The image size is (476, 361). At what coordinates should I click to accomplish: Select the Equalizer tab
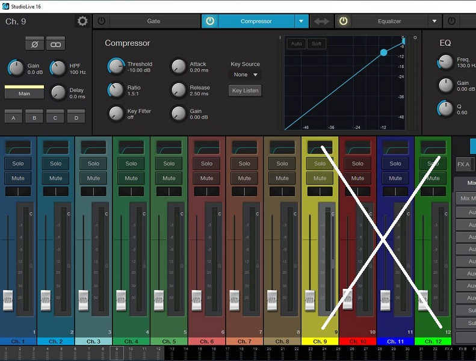pos(389,21)
